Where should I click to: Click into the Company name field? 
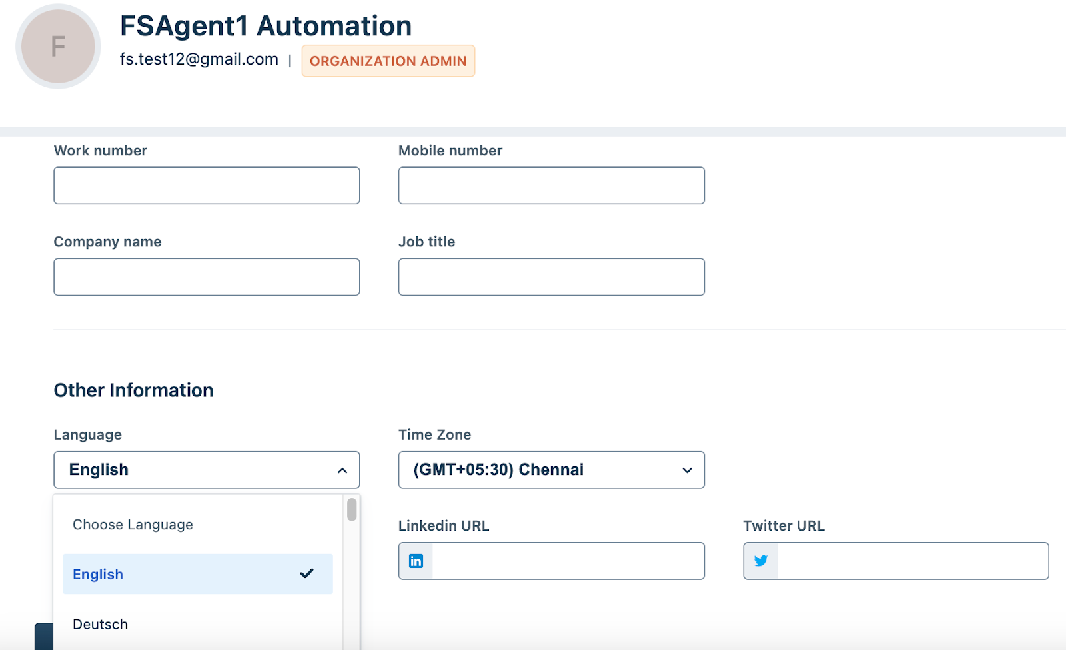[x=207, y=277]
